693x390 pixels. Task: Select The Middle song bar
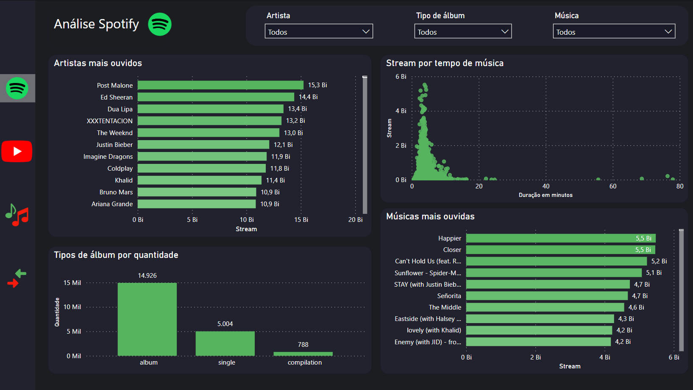(545, 307)
